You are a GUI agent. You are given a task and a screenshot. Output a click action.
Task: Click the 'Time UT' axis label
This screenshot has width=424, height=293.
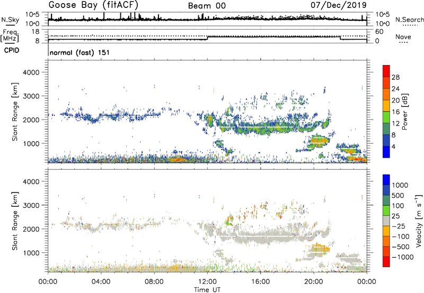click(207, 290)
